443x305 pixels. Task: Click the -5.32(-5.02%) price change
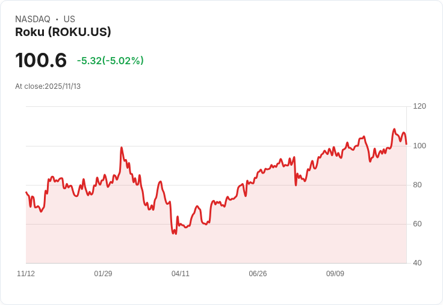pyautogui.click(x=110, y=61)
